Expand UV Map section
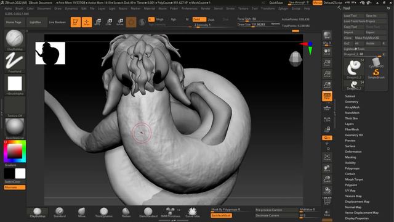Screen dimensions: 394x222 350,191
